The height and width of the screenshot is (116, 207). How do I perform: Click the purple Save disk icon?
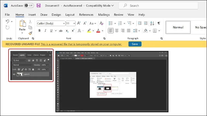coord(39,5)
